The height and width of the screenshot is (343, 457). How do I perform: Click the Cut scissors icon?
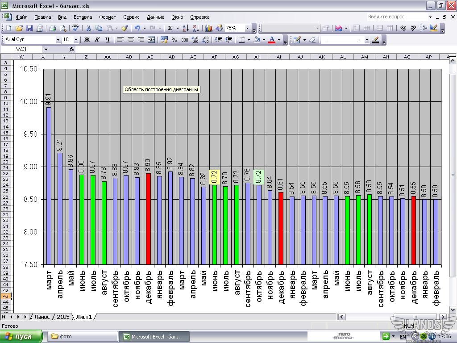88,28
